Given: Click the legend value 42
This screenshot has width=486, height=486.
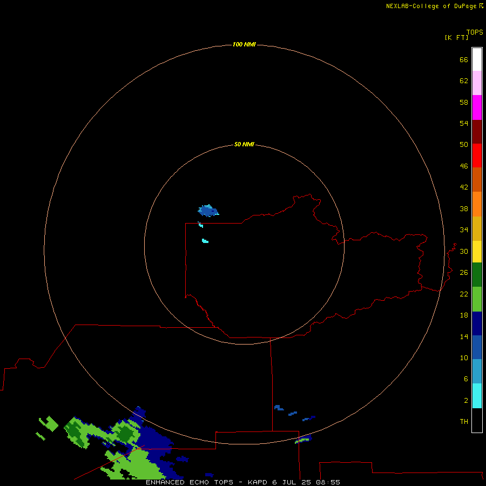Looking at the screenshot, I should click(x=464, y=187).
